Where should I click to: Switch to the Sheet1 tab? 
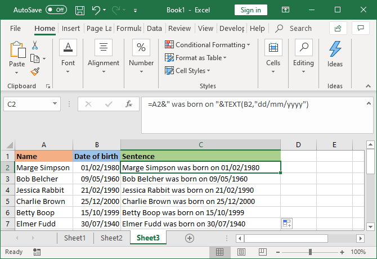(74, 238)
